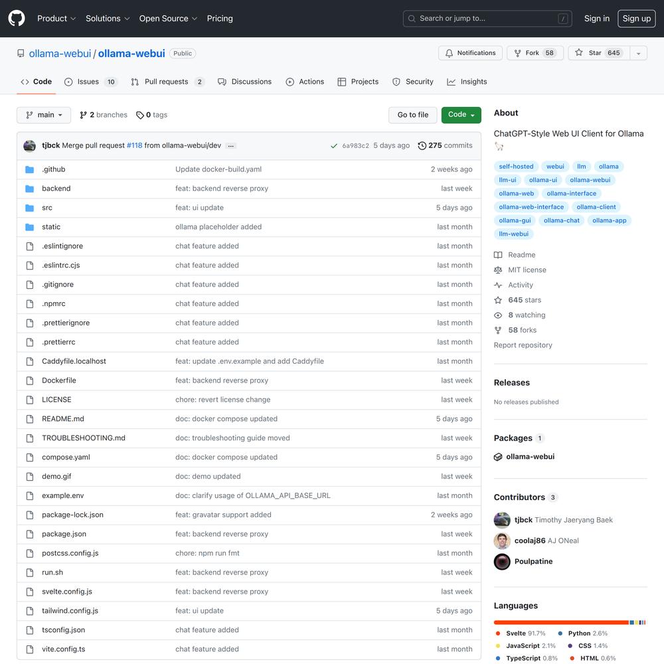Screen dimensions: 664x664
Task: Click the file icon beside Dockerfile
Action: pos(30,380)
